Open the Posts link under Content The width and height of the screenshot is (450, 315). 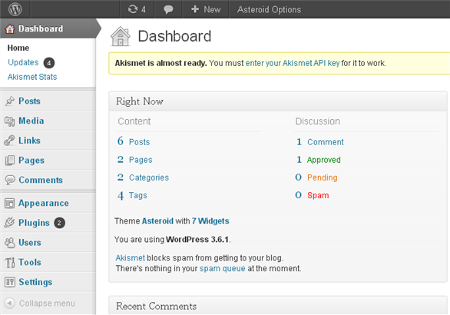[140, 142]
